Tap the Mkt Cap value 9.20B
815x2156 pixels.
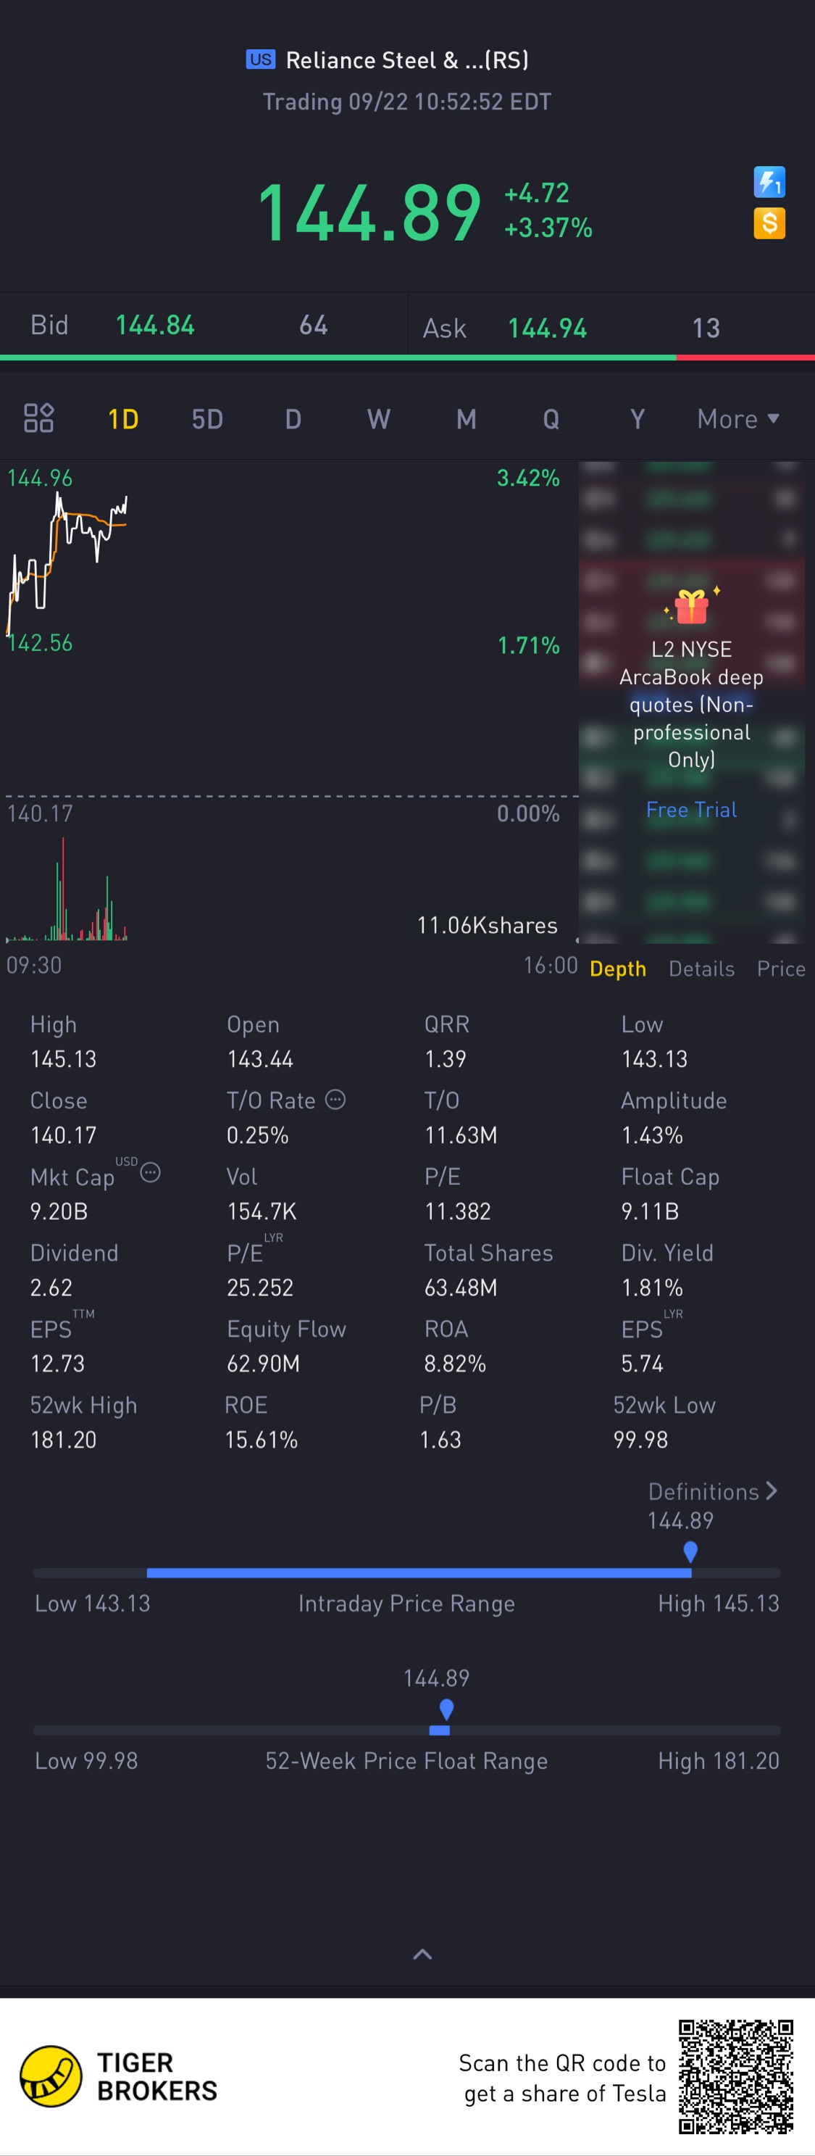pos(59,1211)
